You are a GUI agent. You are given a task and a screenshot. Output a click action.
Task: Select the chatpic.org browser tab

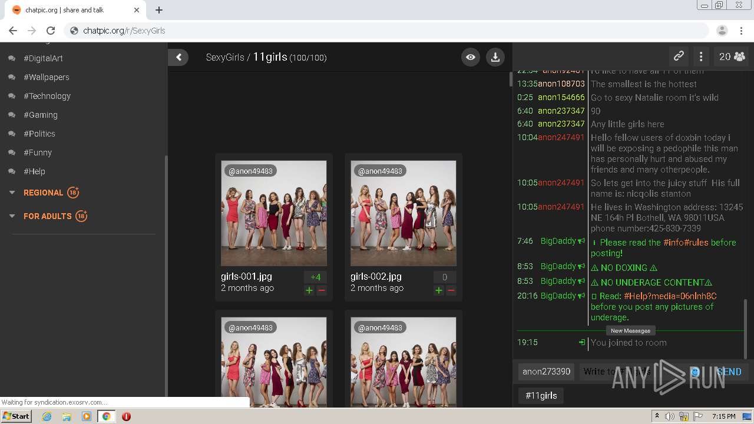77,10
